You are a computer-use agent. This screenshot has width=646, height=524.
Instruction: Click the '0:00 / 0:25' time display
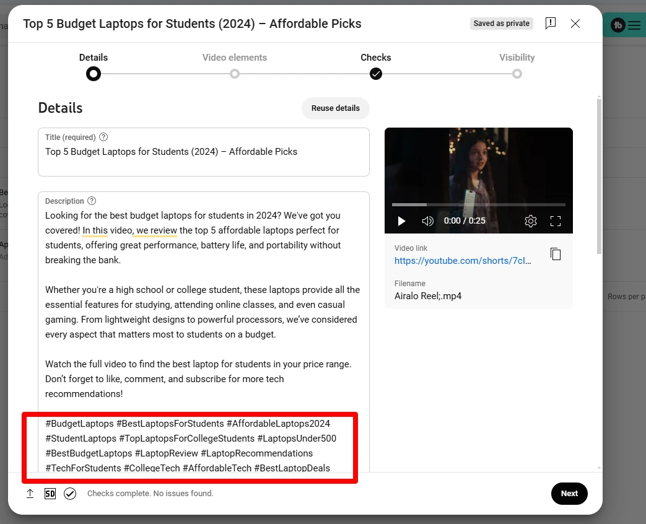tap(465, 221)
